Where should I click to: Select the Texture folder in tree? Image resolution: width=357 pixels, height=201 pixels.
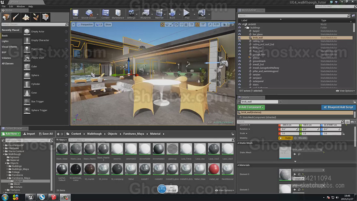18,187
